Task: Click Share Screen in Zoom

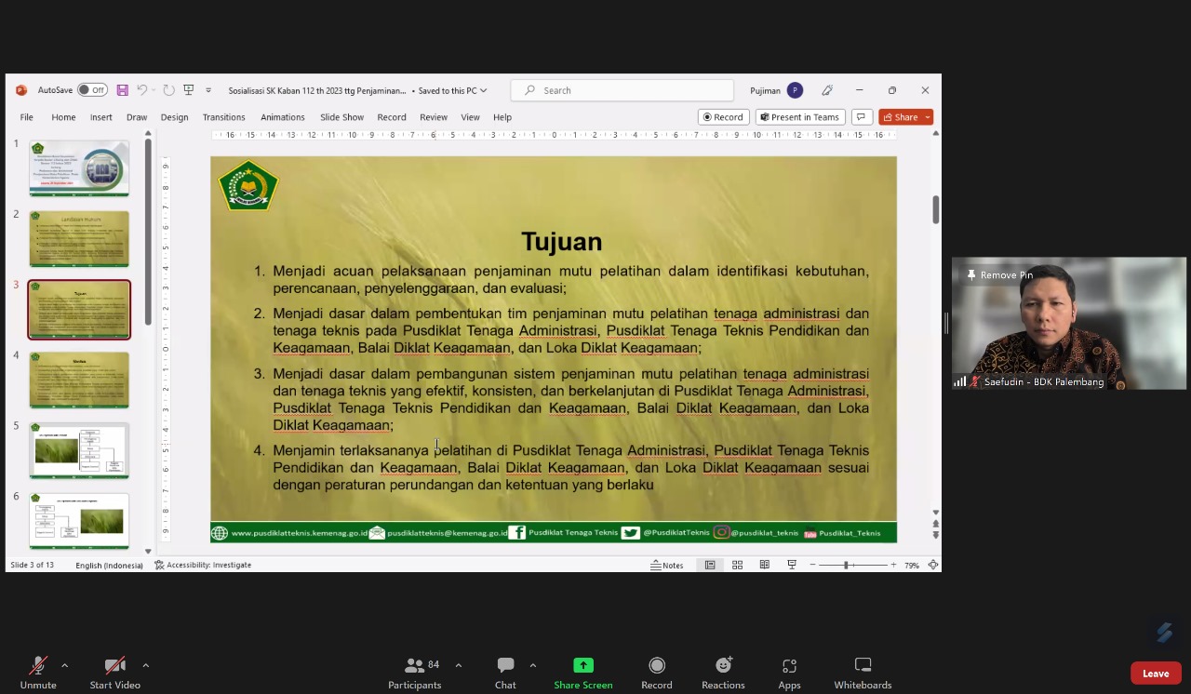Action: point(583,673)
